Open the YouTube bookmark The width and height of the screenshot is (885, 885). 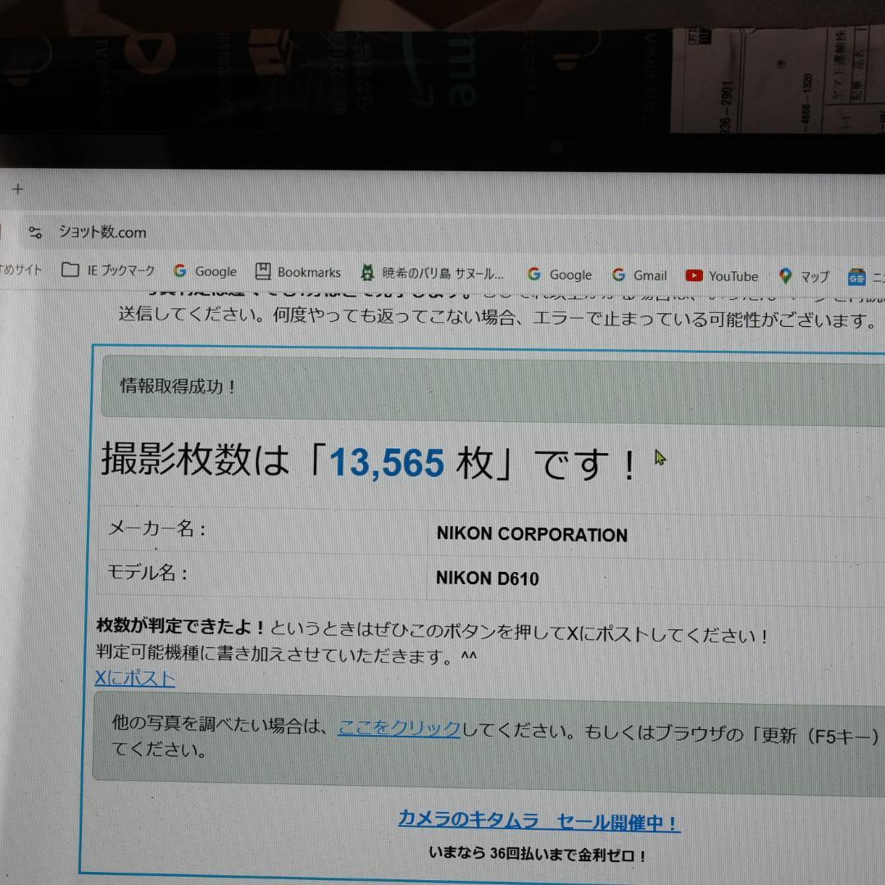pos(722,276)
